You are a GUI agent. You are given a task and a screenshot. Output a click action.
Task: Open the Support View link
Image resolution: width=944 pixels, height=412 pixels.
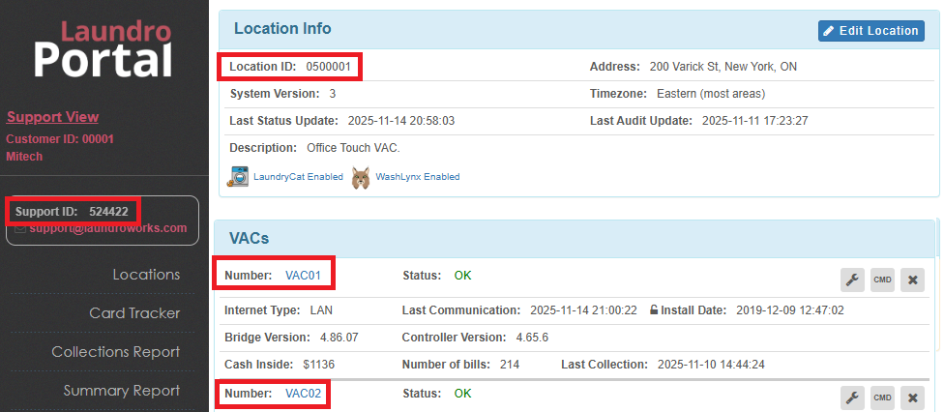[52, 117]
